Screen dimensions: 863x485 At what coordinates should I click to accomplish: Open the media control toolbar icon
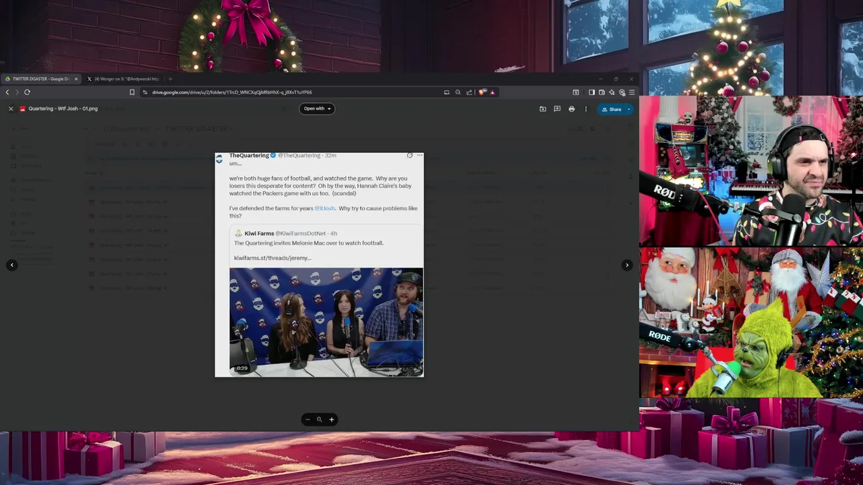click(576, 92)
